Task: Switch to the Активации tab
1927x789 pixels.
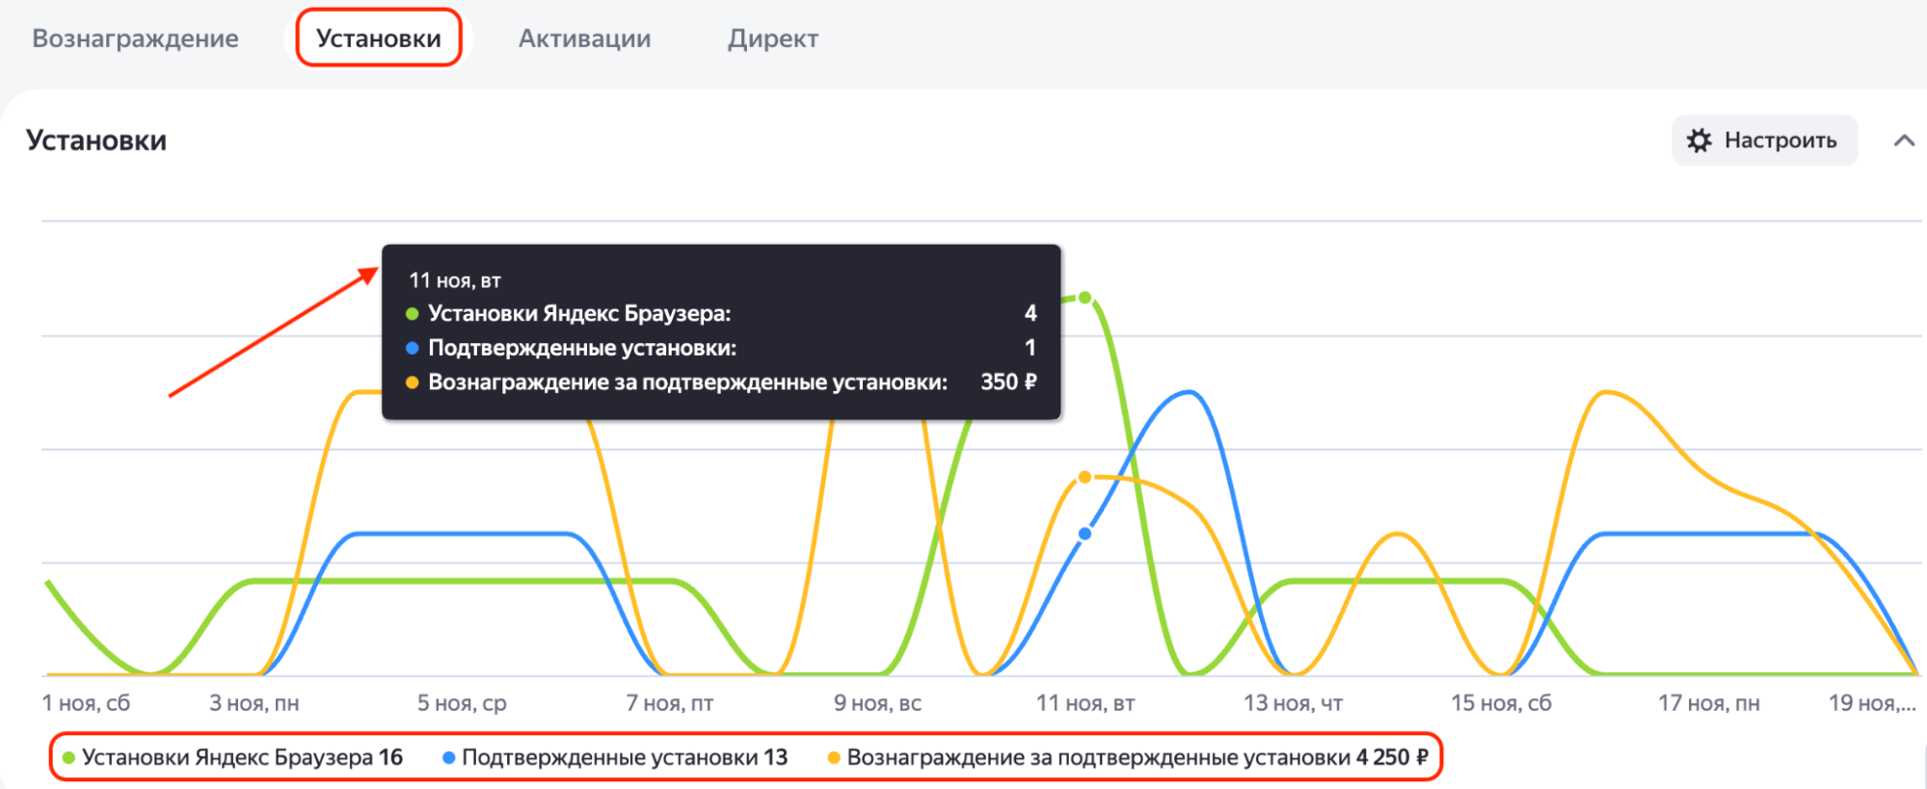Action: coord(584,39)
